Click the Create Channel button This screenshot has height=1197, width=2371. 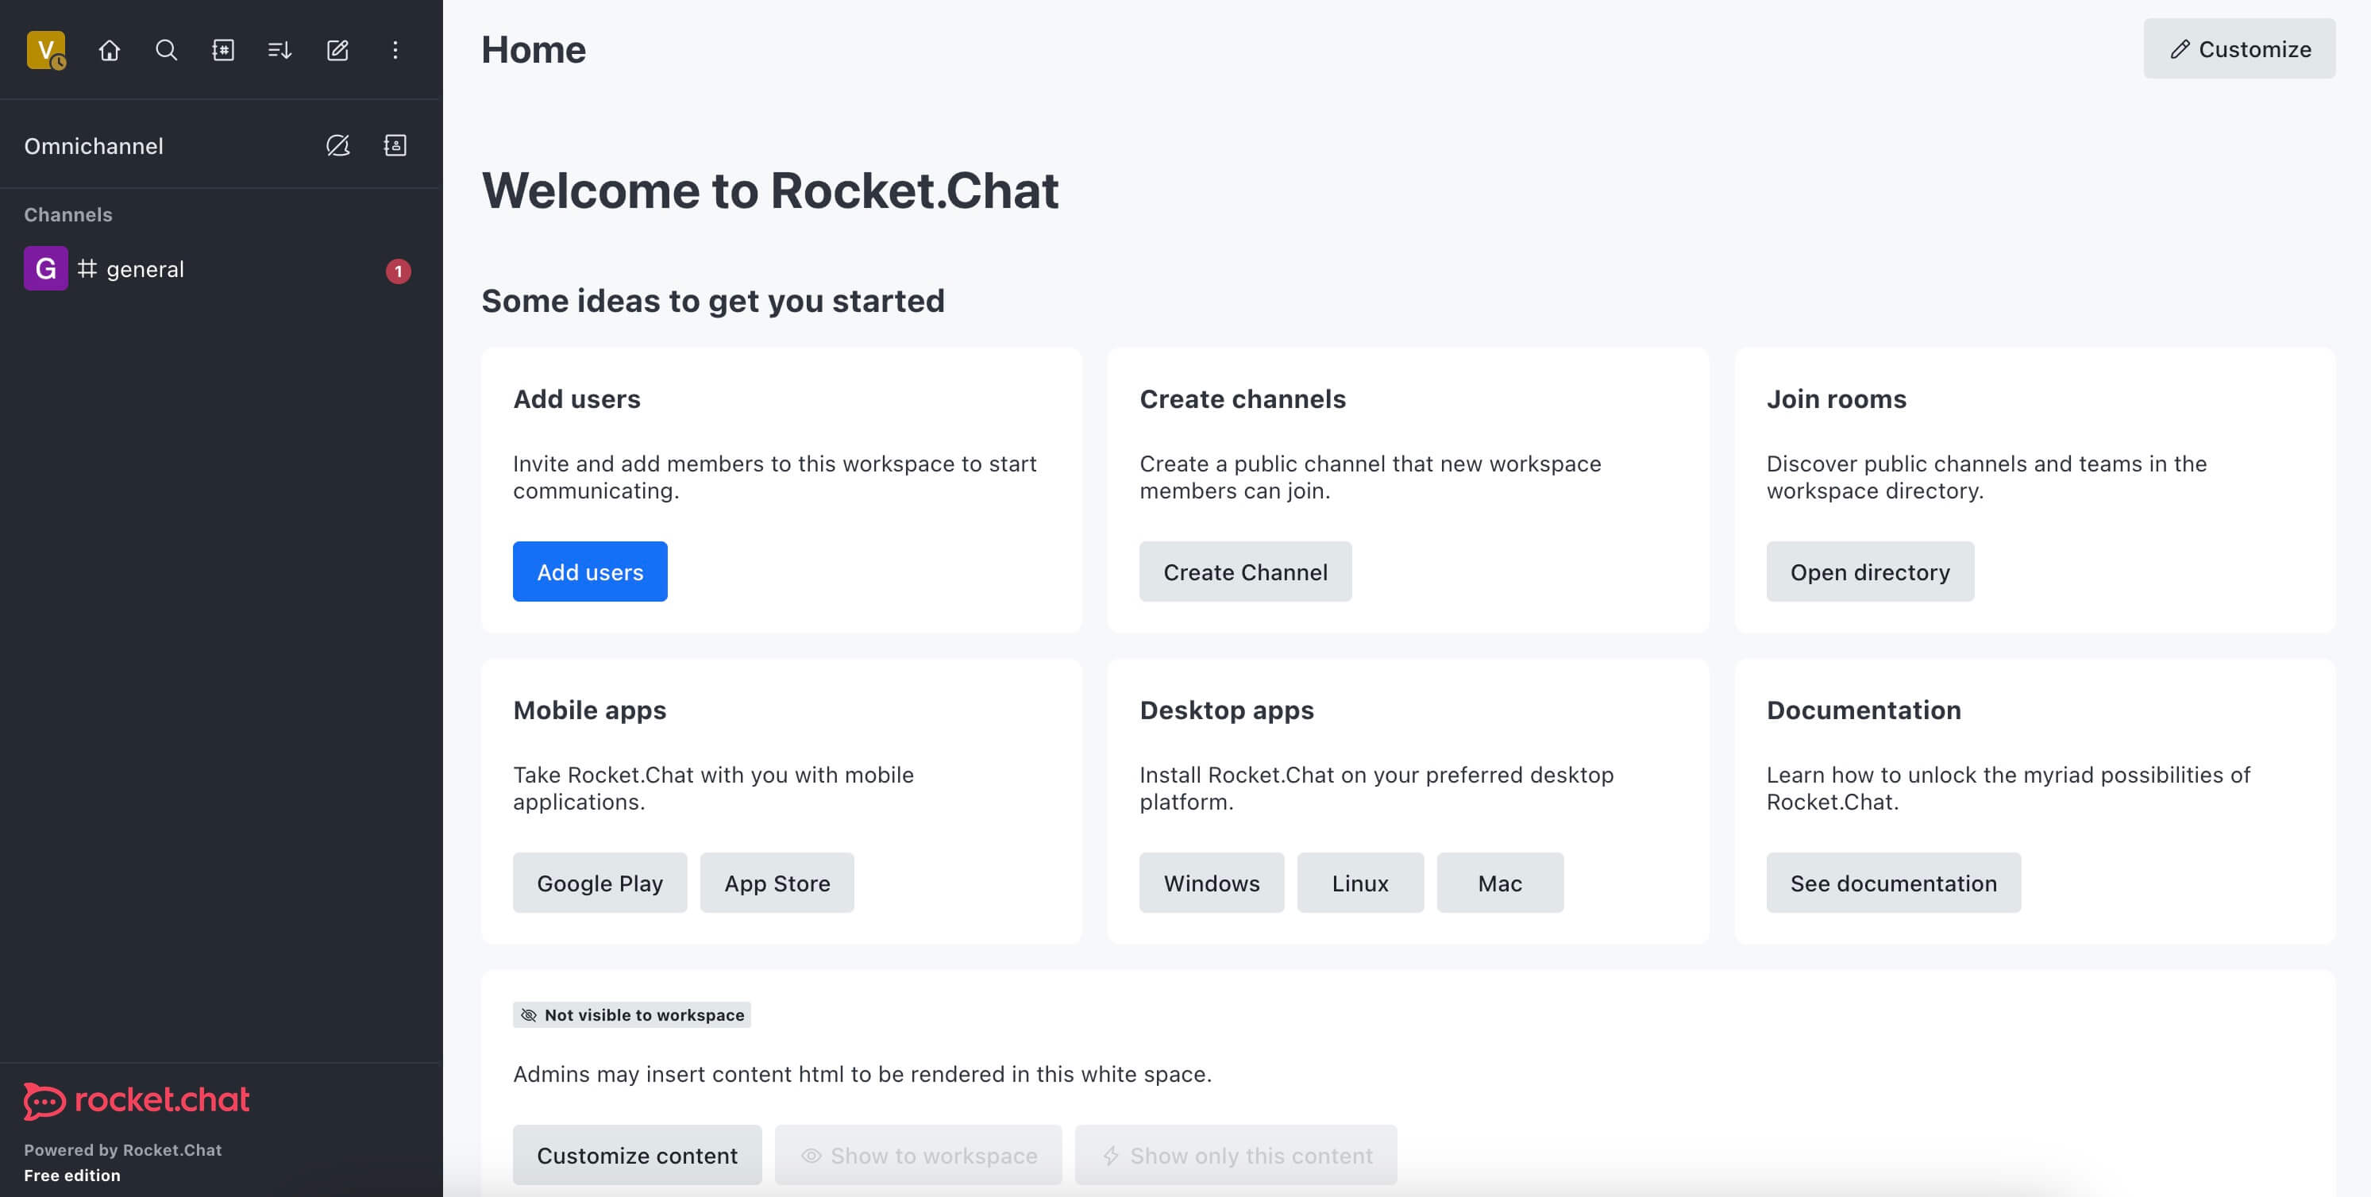[x=1244, y=569]
